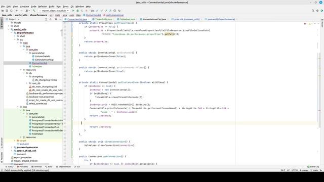Open the Dependencies tool window
The height and width of the screenshot is (182, 324).
click(63, 166)
